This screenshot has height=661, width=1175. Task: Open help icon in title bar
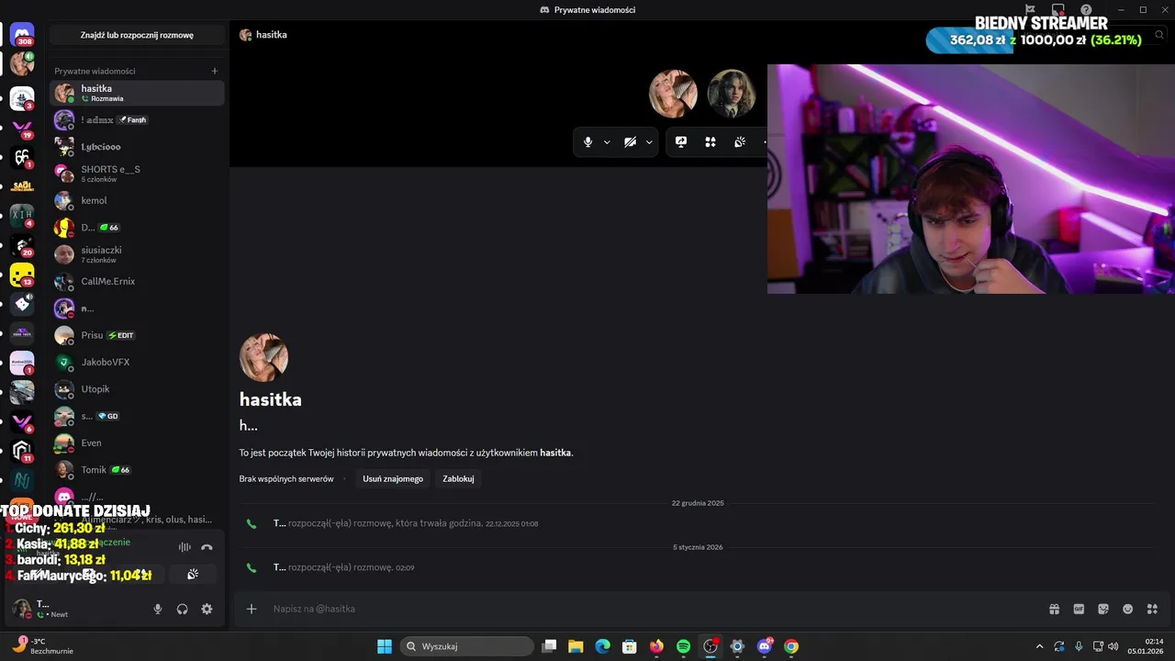click(x=1086, y=10)
